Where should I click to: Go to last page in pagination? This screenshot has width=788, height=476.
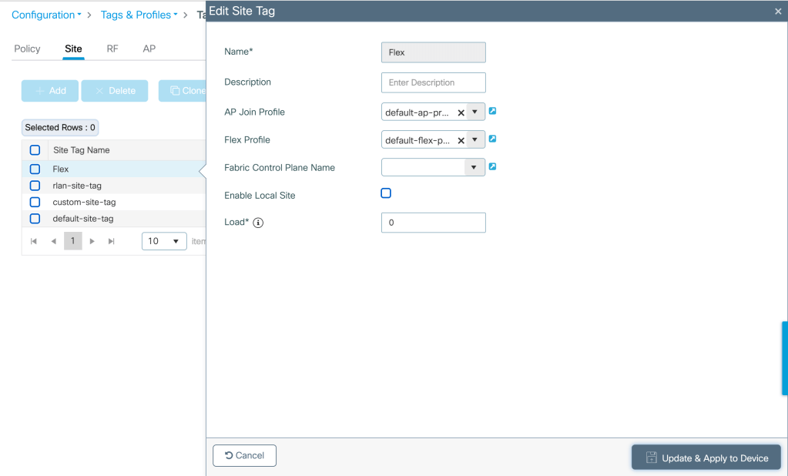[x=111, y=241]
